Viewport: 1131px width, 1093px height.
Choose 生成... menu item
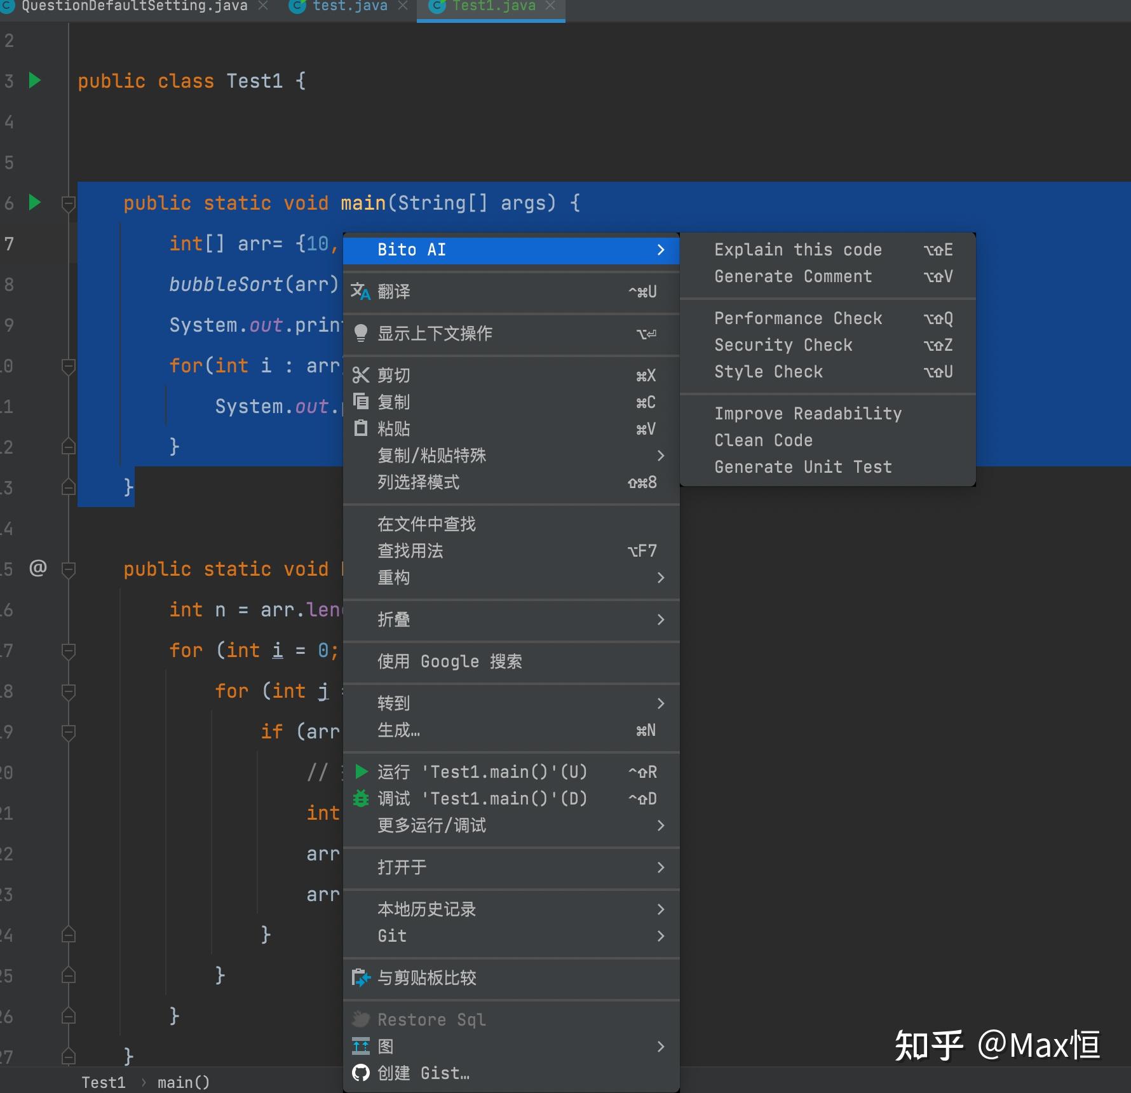pos(511,730)
